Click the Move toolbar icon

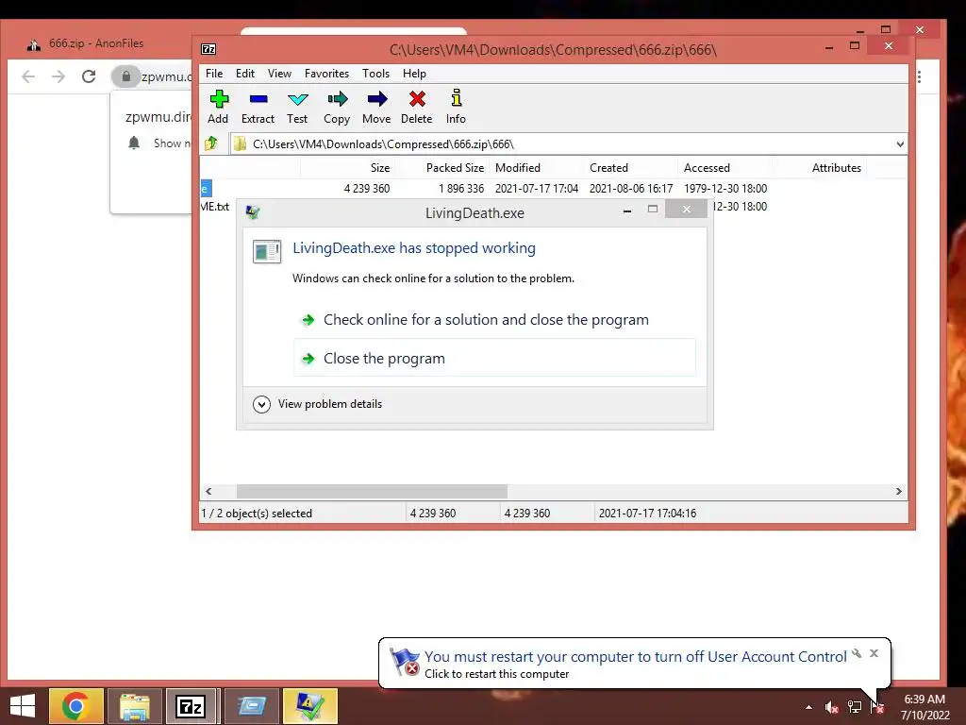(376, 108)
